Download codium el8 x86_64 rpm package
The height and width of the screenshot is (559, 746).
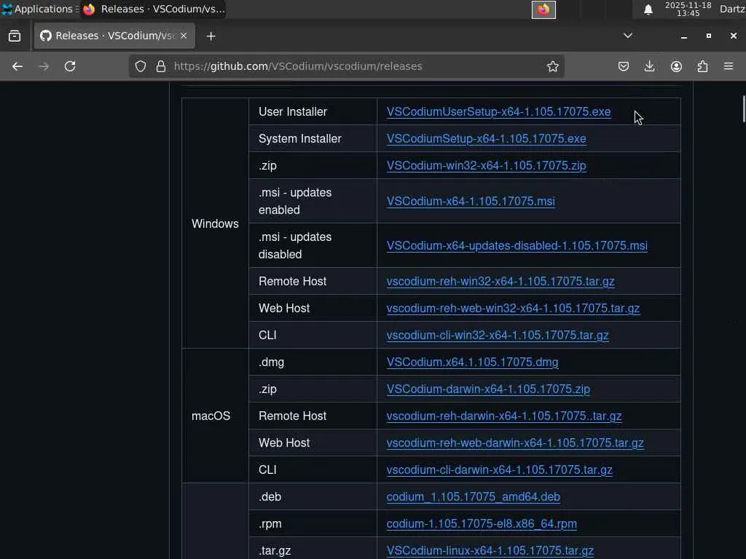[482, 524]
